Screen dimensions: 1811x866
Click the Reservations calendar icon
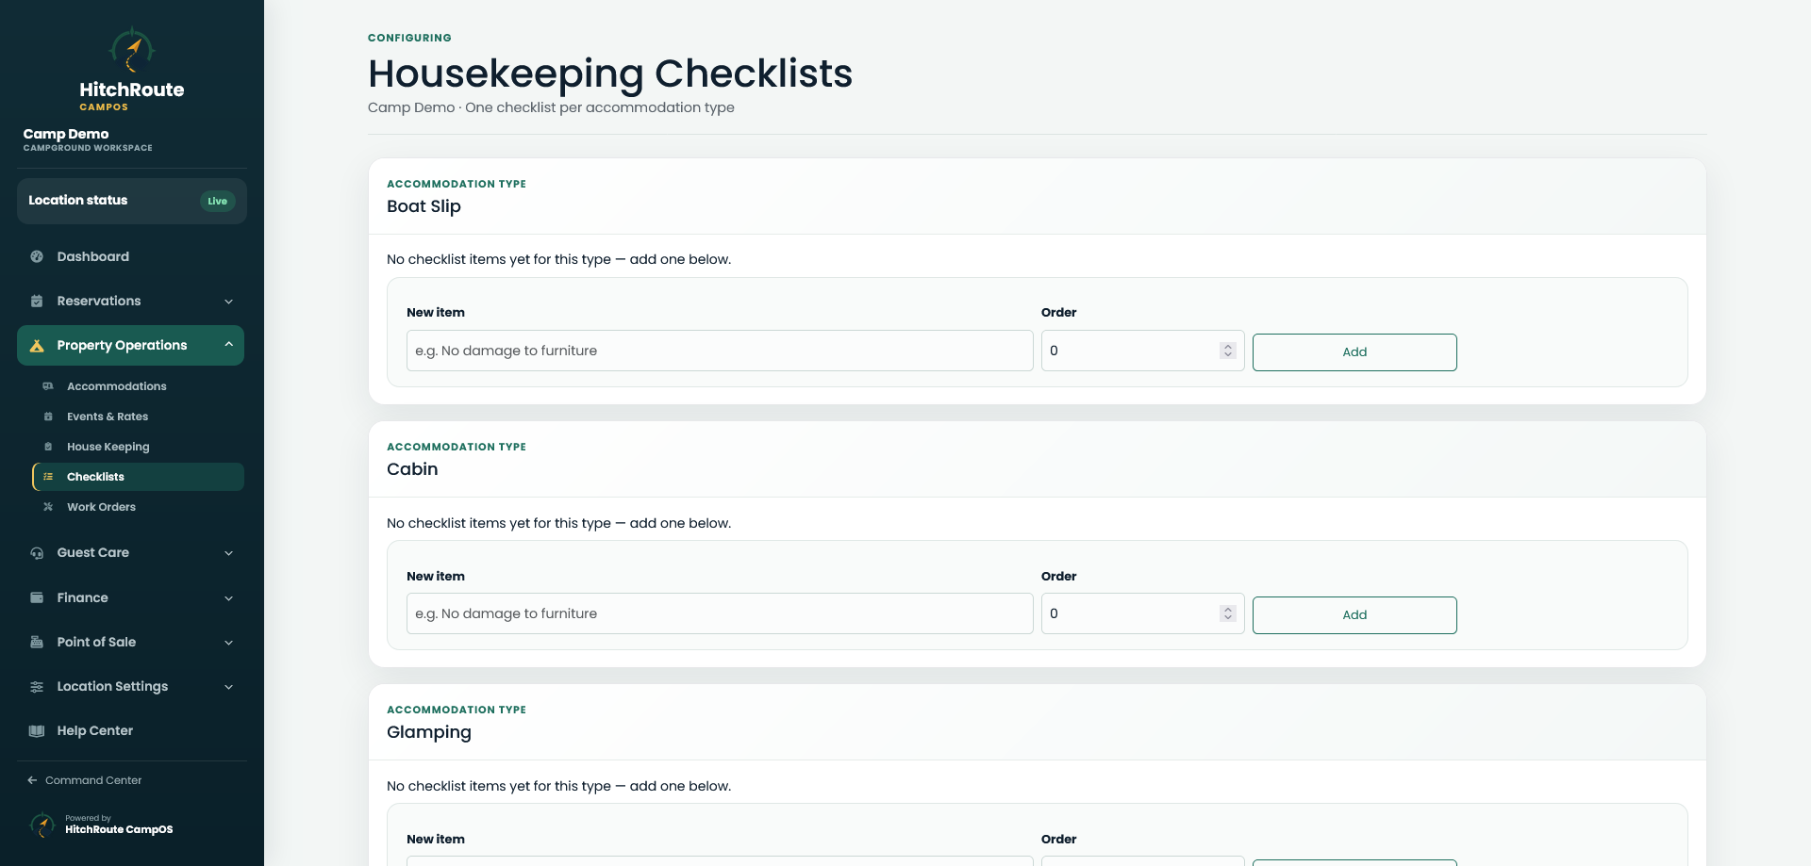point(37,301)
